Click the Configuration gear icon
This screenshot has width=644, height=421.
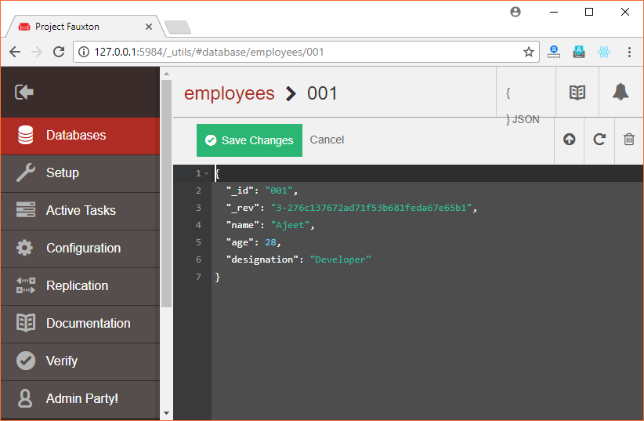(24, 248)
